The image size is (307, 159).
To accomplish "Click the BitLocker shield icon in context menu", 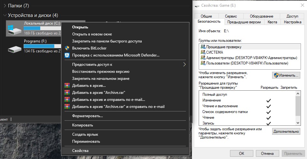I will tap(67, 48).
